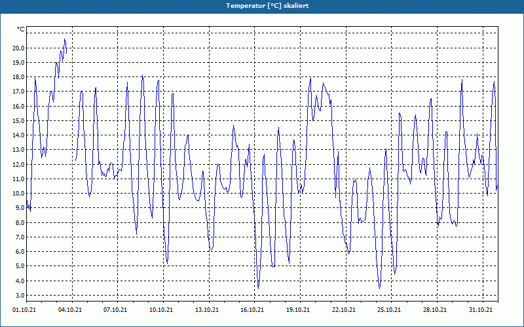524x327 pixels.
Task: Select the 7,0 y-axis label
Action: pos(20,237)
